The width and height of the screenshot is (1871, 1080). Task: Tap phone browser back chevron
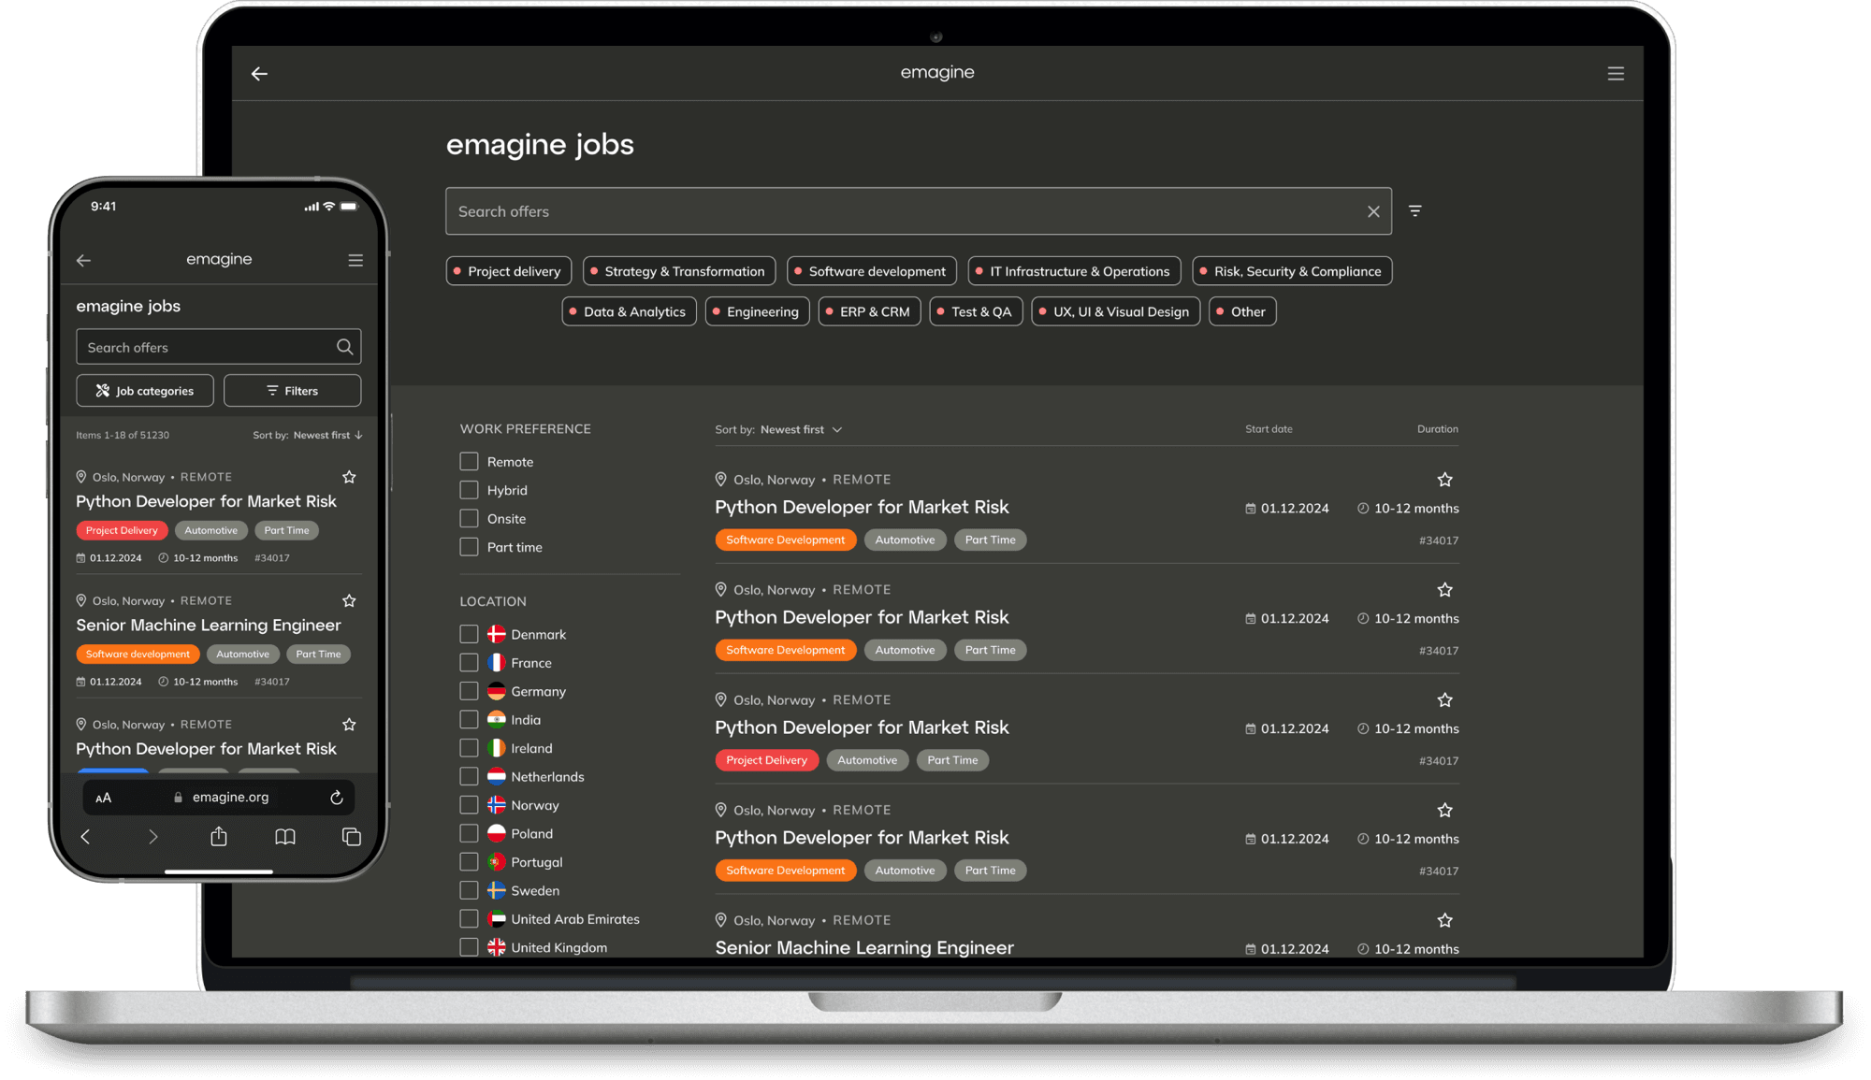click(85, 837)
